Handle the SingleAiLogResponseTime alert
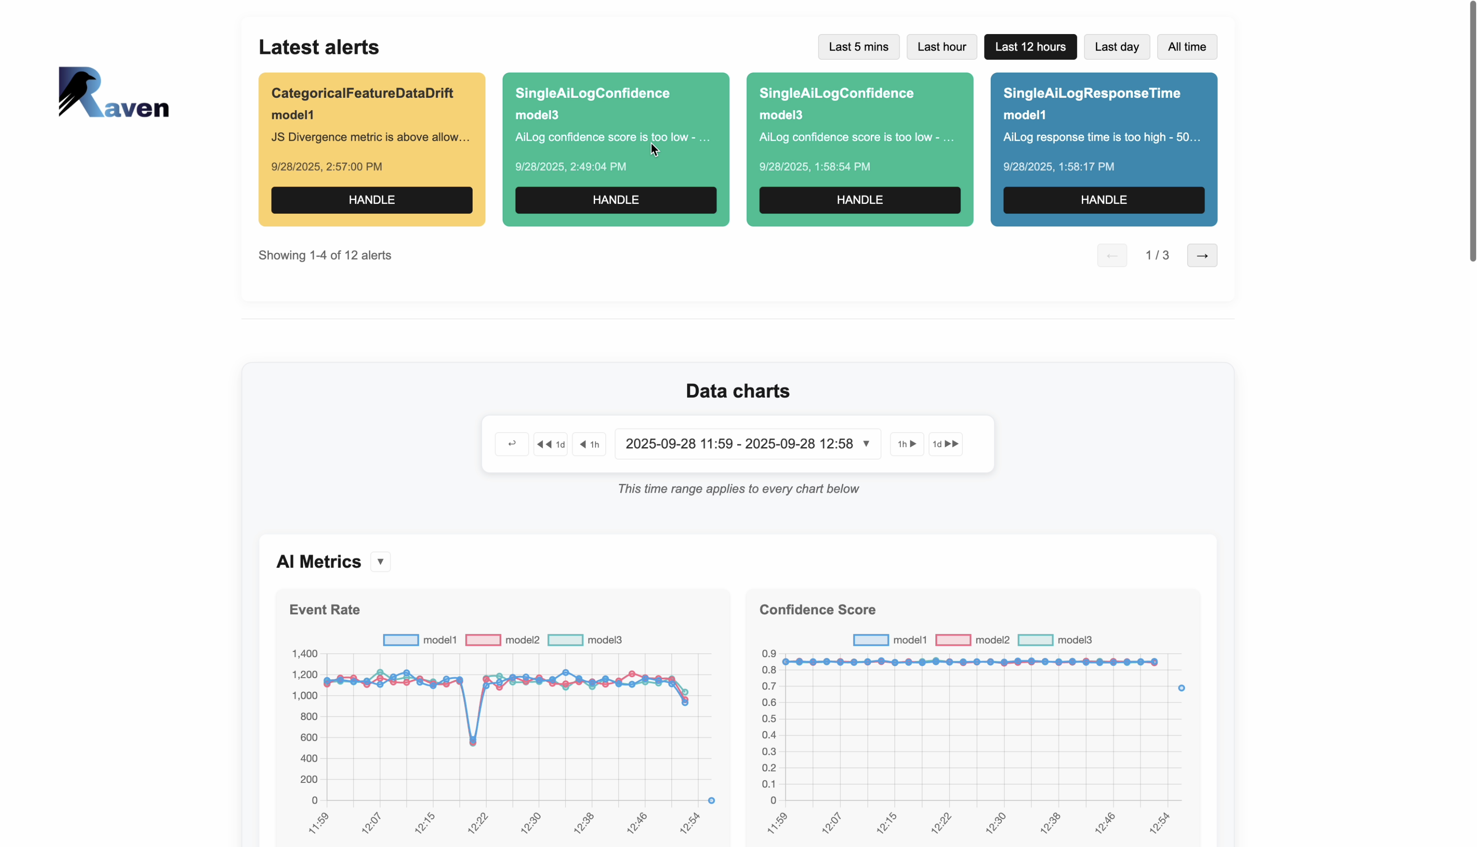The height and width of the screenshot is (847, 1477). tap(1104, 199)
